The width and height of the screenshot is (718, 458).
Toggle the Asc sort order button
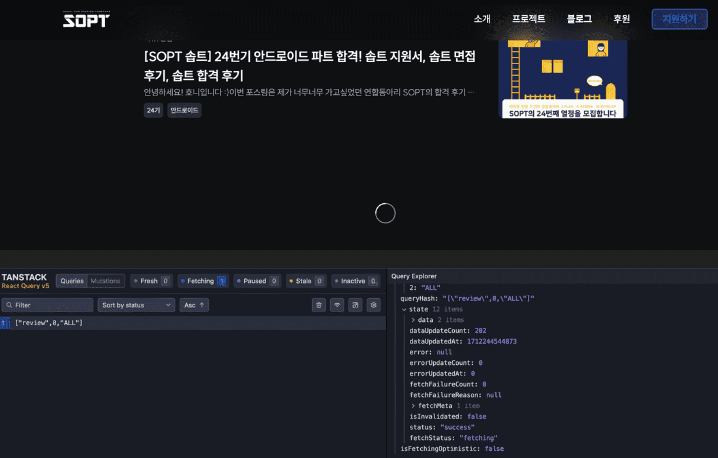(194, 305)
